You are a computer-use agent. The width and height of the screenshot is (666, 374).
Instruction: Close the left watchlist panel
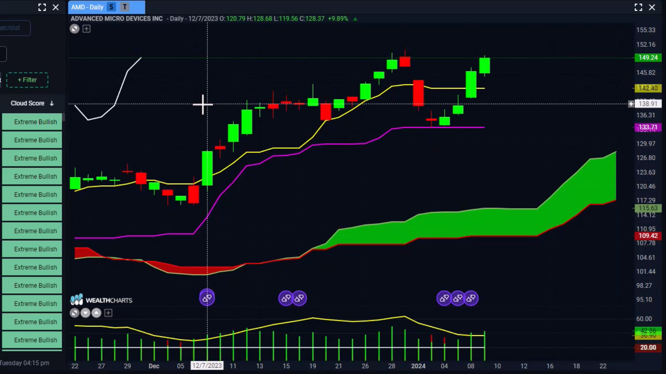click(55, 7)
